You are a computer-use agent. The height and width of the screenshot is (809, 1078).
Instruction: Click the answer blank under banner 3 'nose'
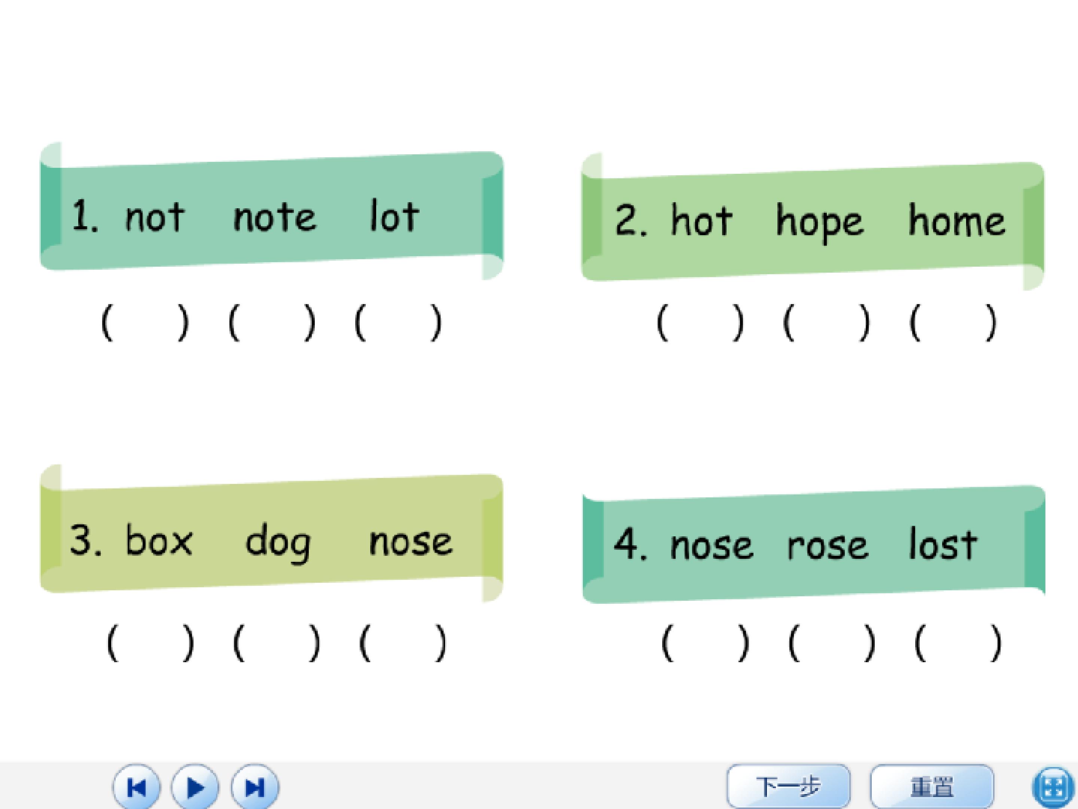(x=402, y=643)
